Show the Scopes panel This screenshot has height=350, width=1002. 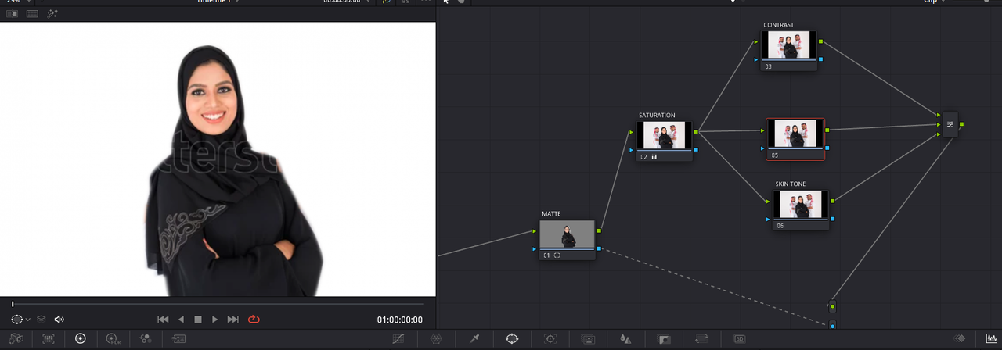(992, 338)
